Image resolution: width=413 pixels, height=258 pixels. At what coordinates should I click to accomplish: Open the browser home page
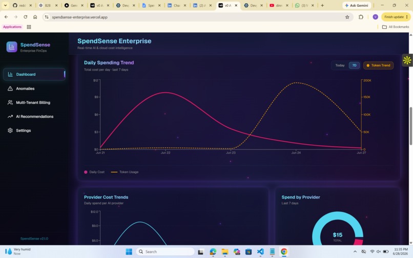(35, 17)
